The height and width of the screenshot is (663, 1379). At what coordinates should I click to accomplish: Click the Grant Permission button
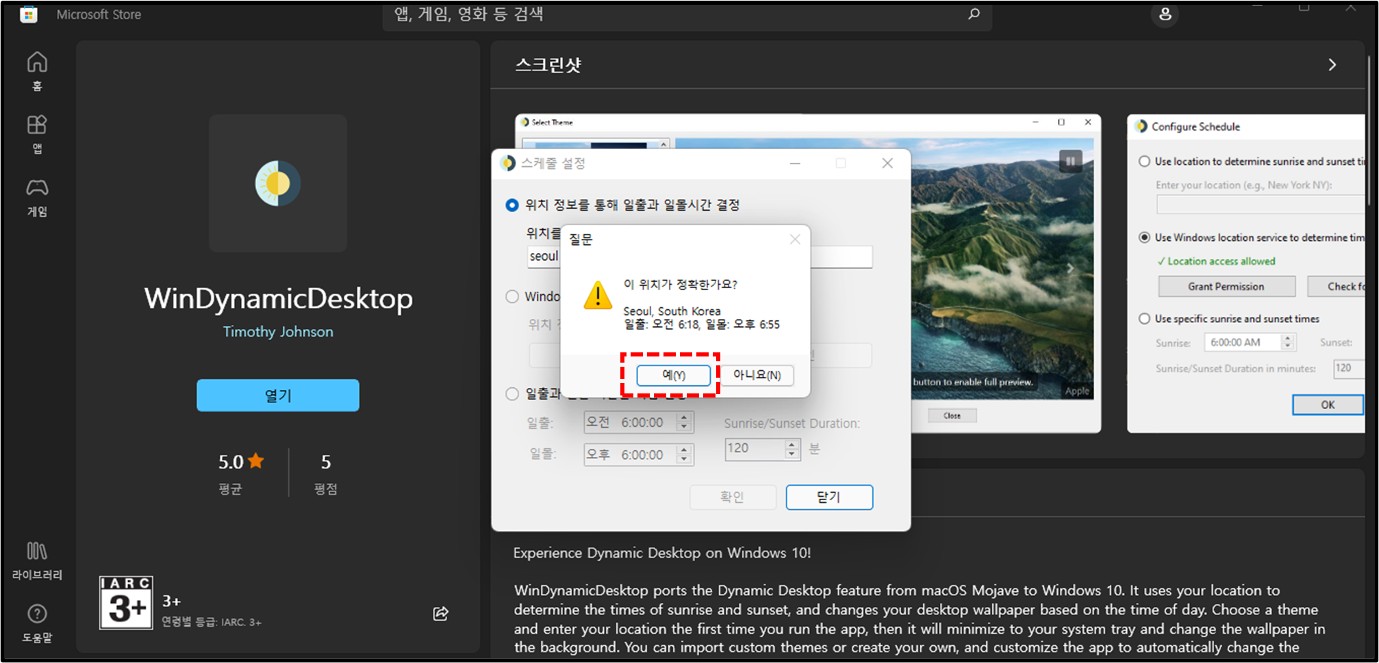pyautogui.click(x=1226, y=286)
